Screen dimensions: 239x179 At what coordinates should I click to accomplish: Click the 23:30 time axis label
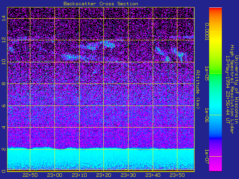tap(128, 175)
